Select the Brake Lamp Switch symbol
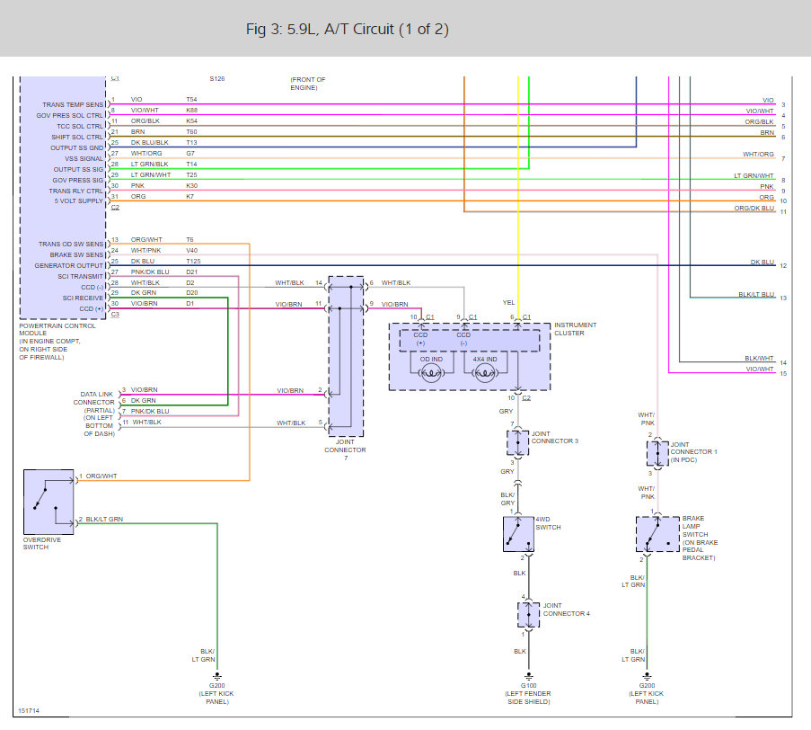Screen dimensions: 811x730 pos(657,534)
